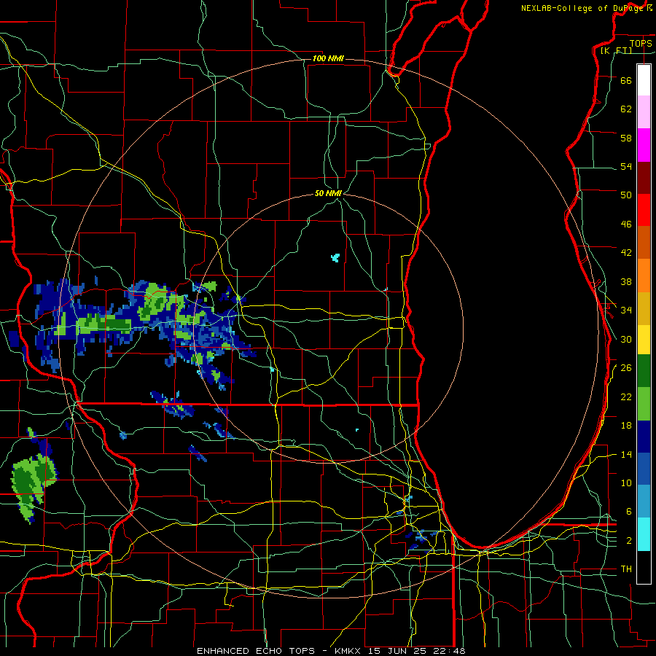Click the legend value '2'
Screen dimensions: 656x656
(x=629, y=541)
